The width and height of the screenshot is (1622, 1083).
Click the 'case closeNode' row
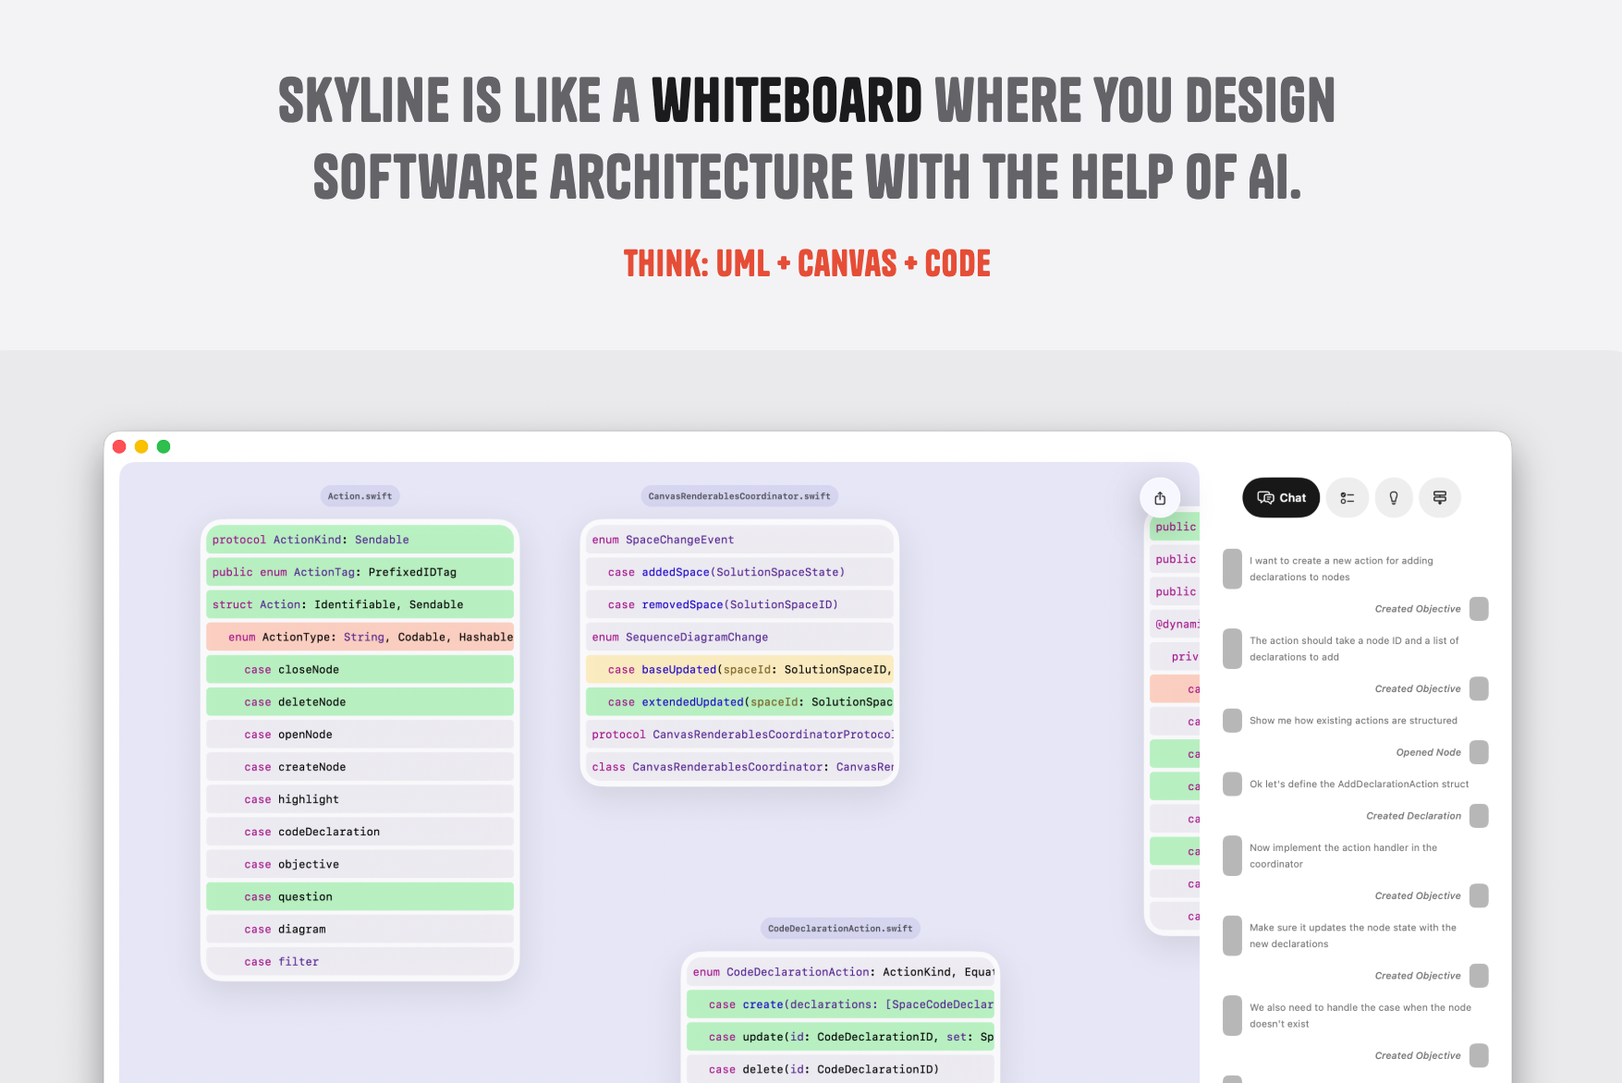tap(360, 670)
